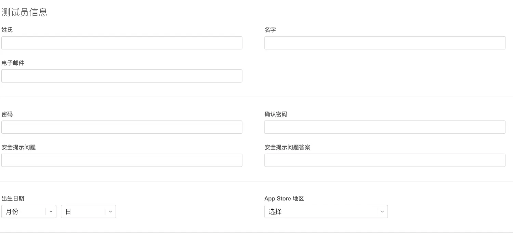
Task: Click the App Store 地区 label
Action: point(284,198)
